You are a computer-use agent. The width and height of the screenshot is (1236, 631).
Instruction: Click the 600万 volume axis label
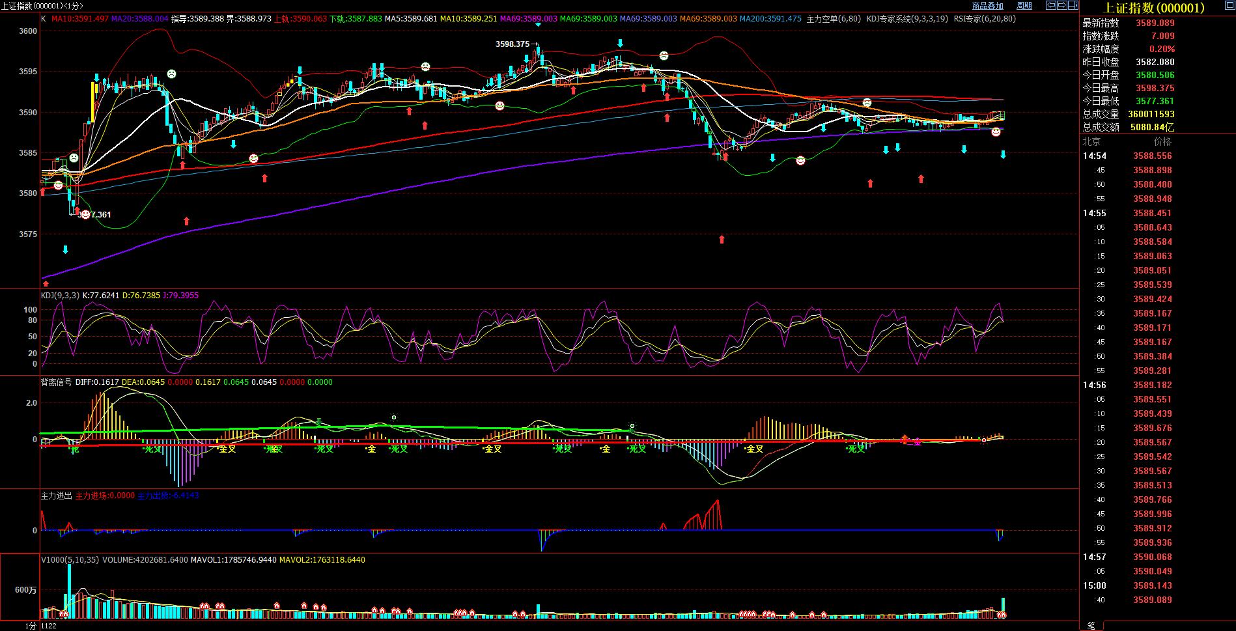click(x=25, y=590)
